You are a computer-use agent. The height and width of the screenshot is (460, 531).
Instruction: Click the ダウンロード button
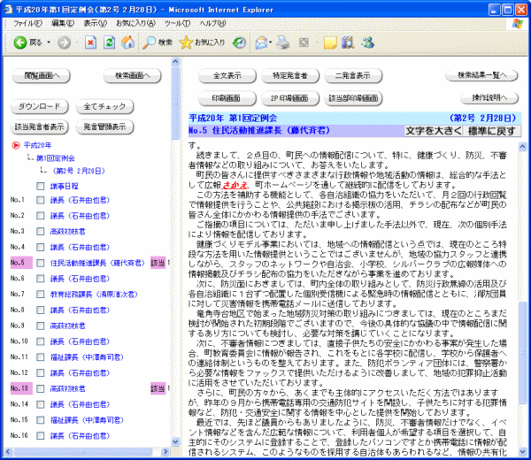(x=39, y=107)
